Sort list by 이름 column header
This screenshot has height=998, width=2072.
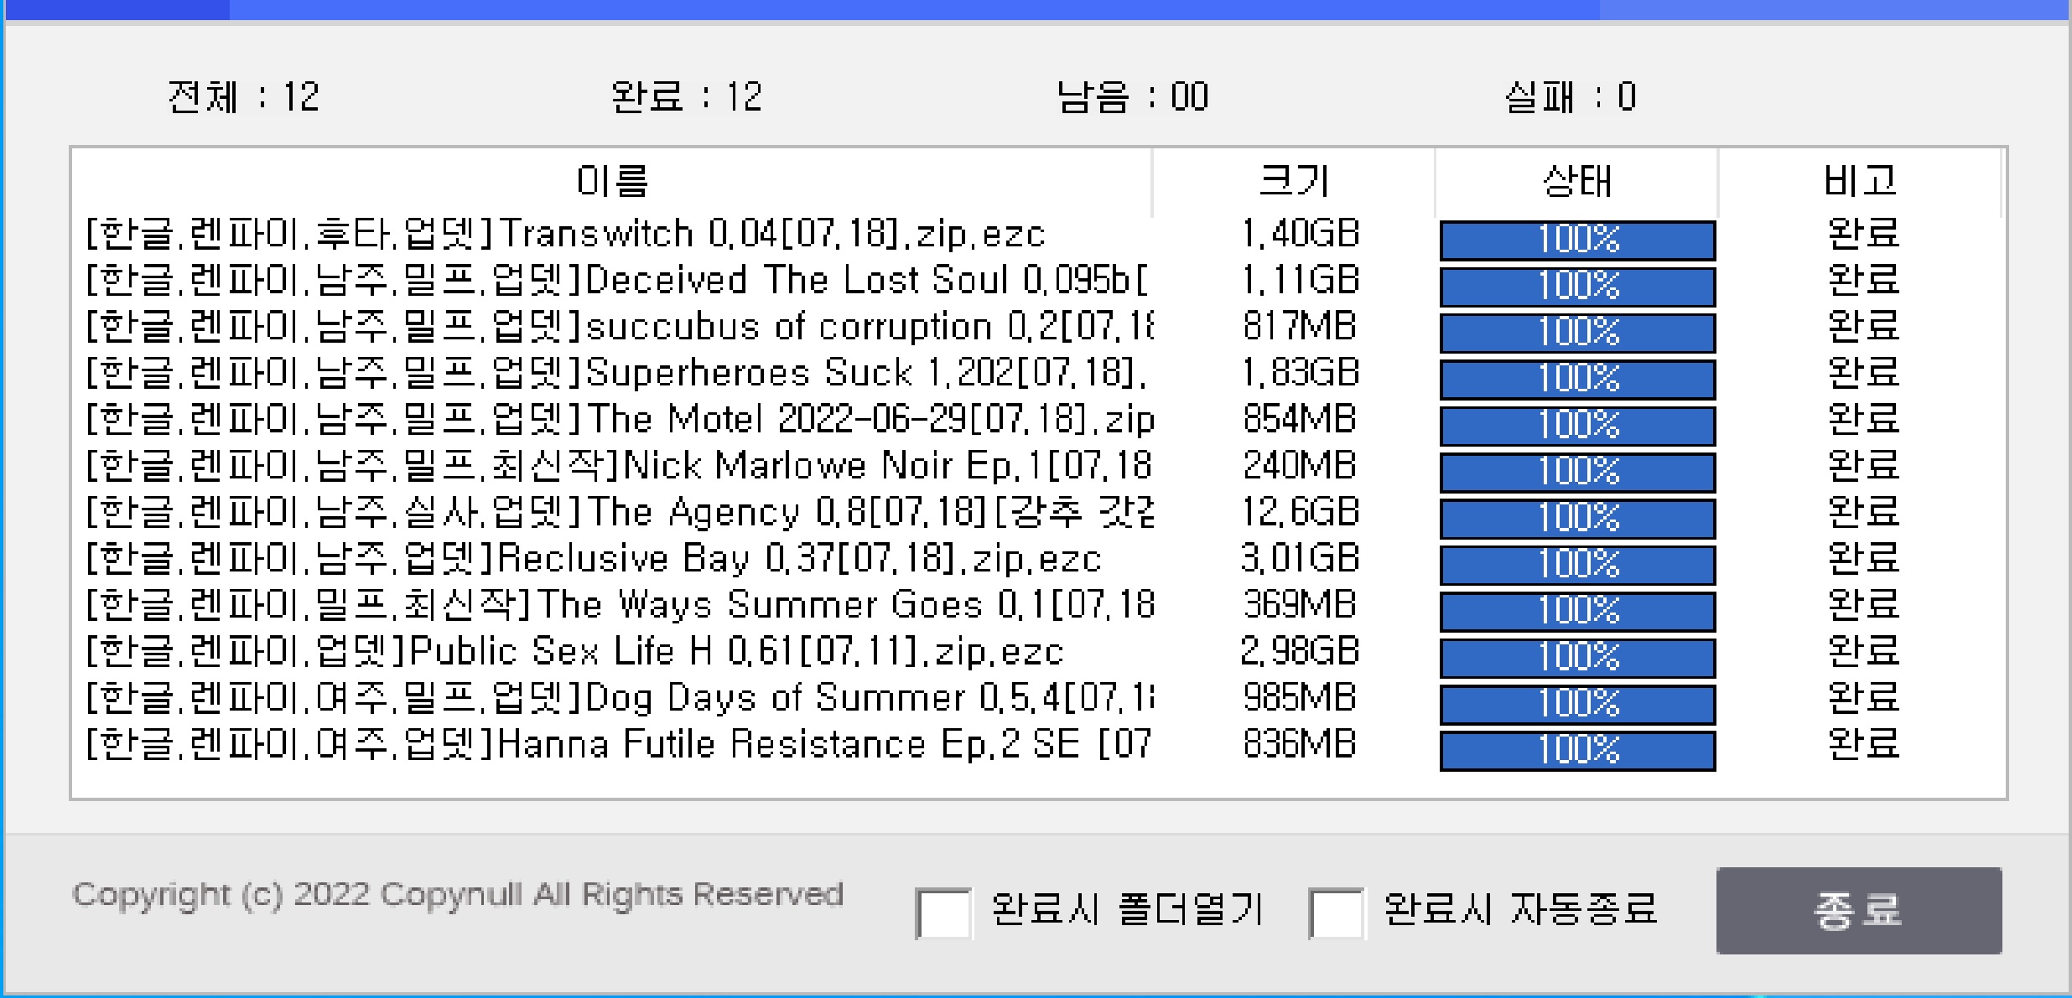(611, 181)
